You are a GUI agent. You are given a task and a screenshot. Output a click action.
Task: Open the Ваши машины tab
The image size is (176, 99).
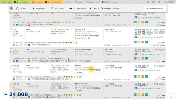[x=37, y=2]
